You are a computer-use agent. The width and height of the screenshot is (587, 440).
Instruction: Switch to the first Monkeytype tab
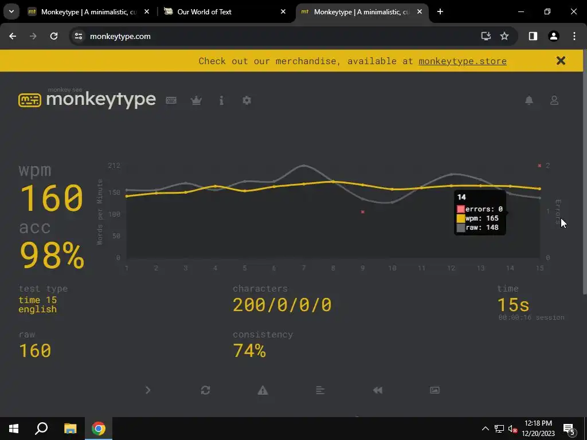pyautogui.click(x=88, y=12)
